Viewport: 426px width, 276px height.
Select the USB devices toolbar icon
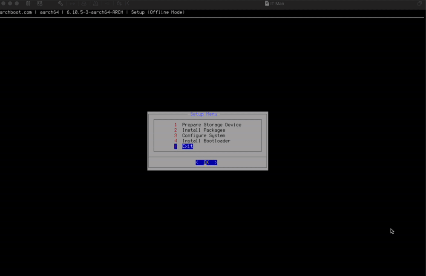108,3
